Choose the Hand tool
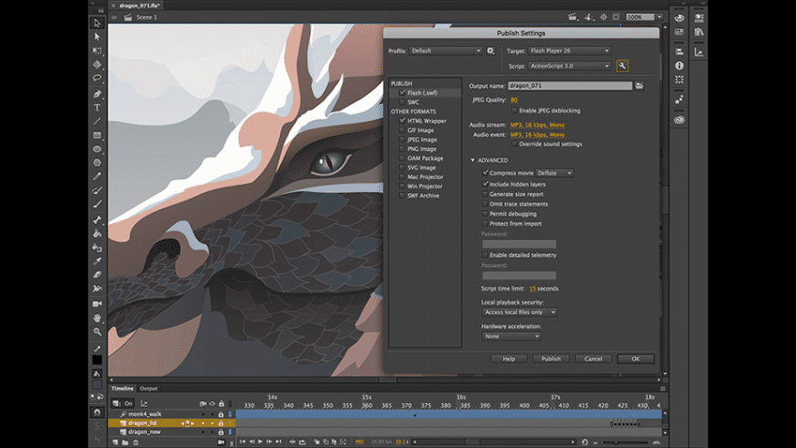 98,316
